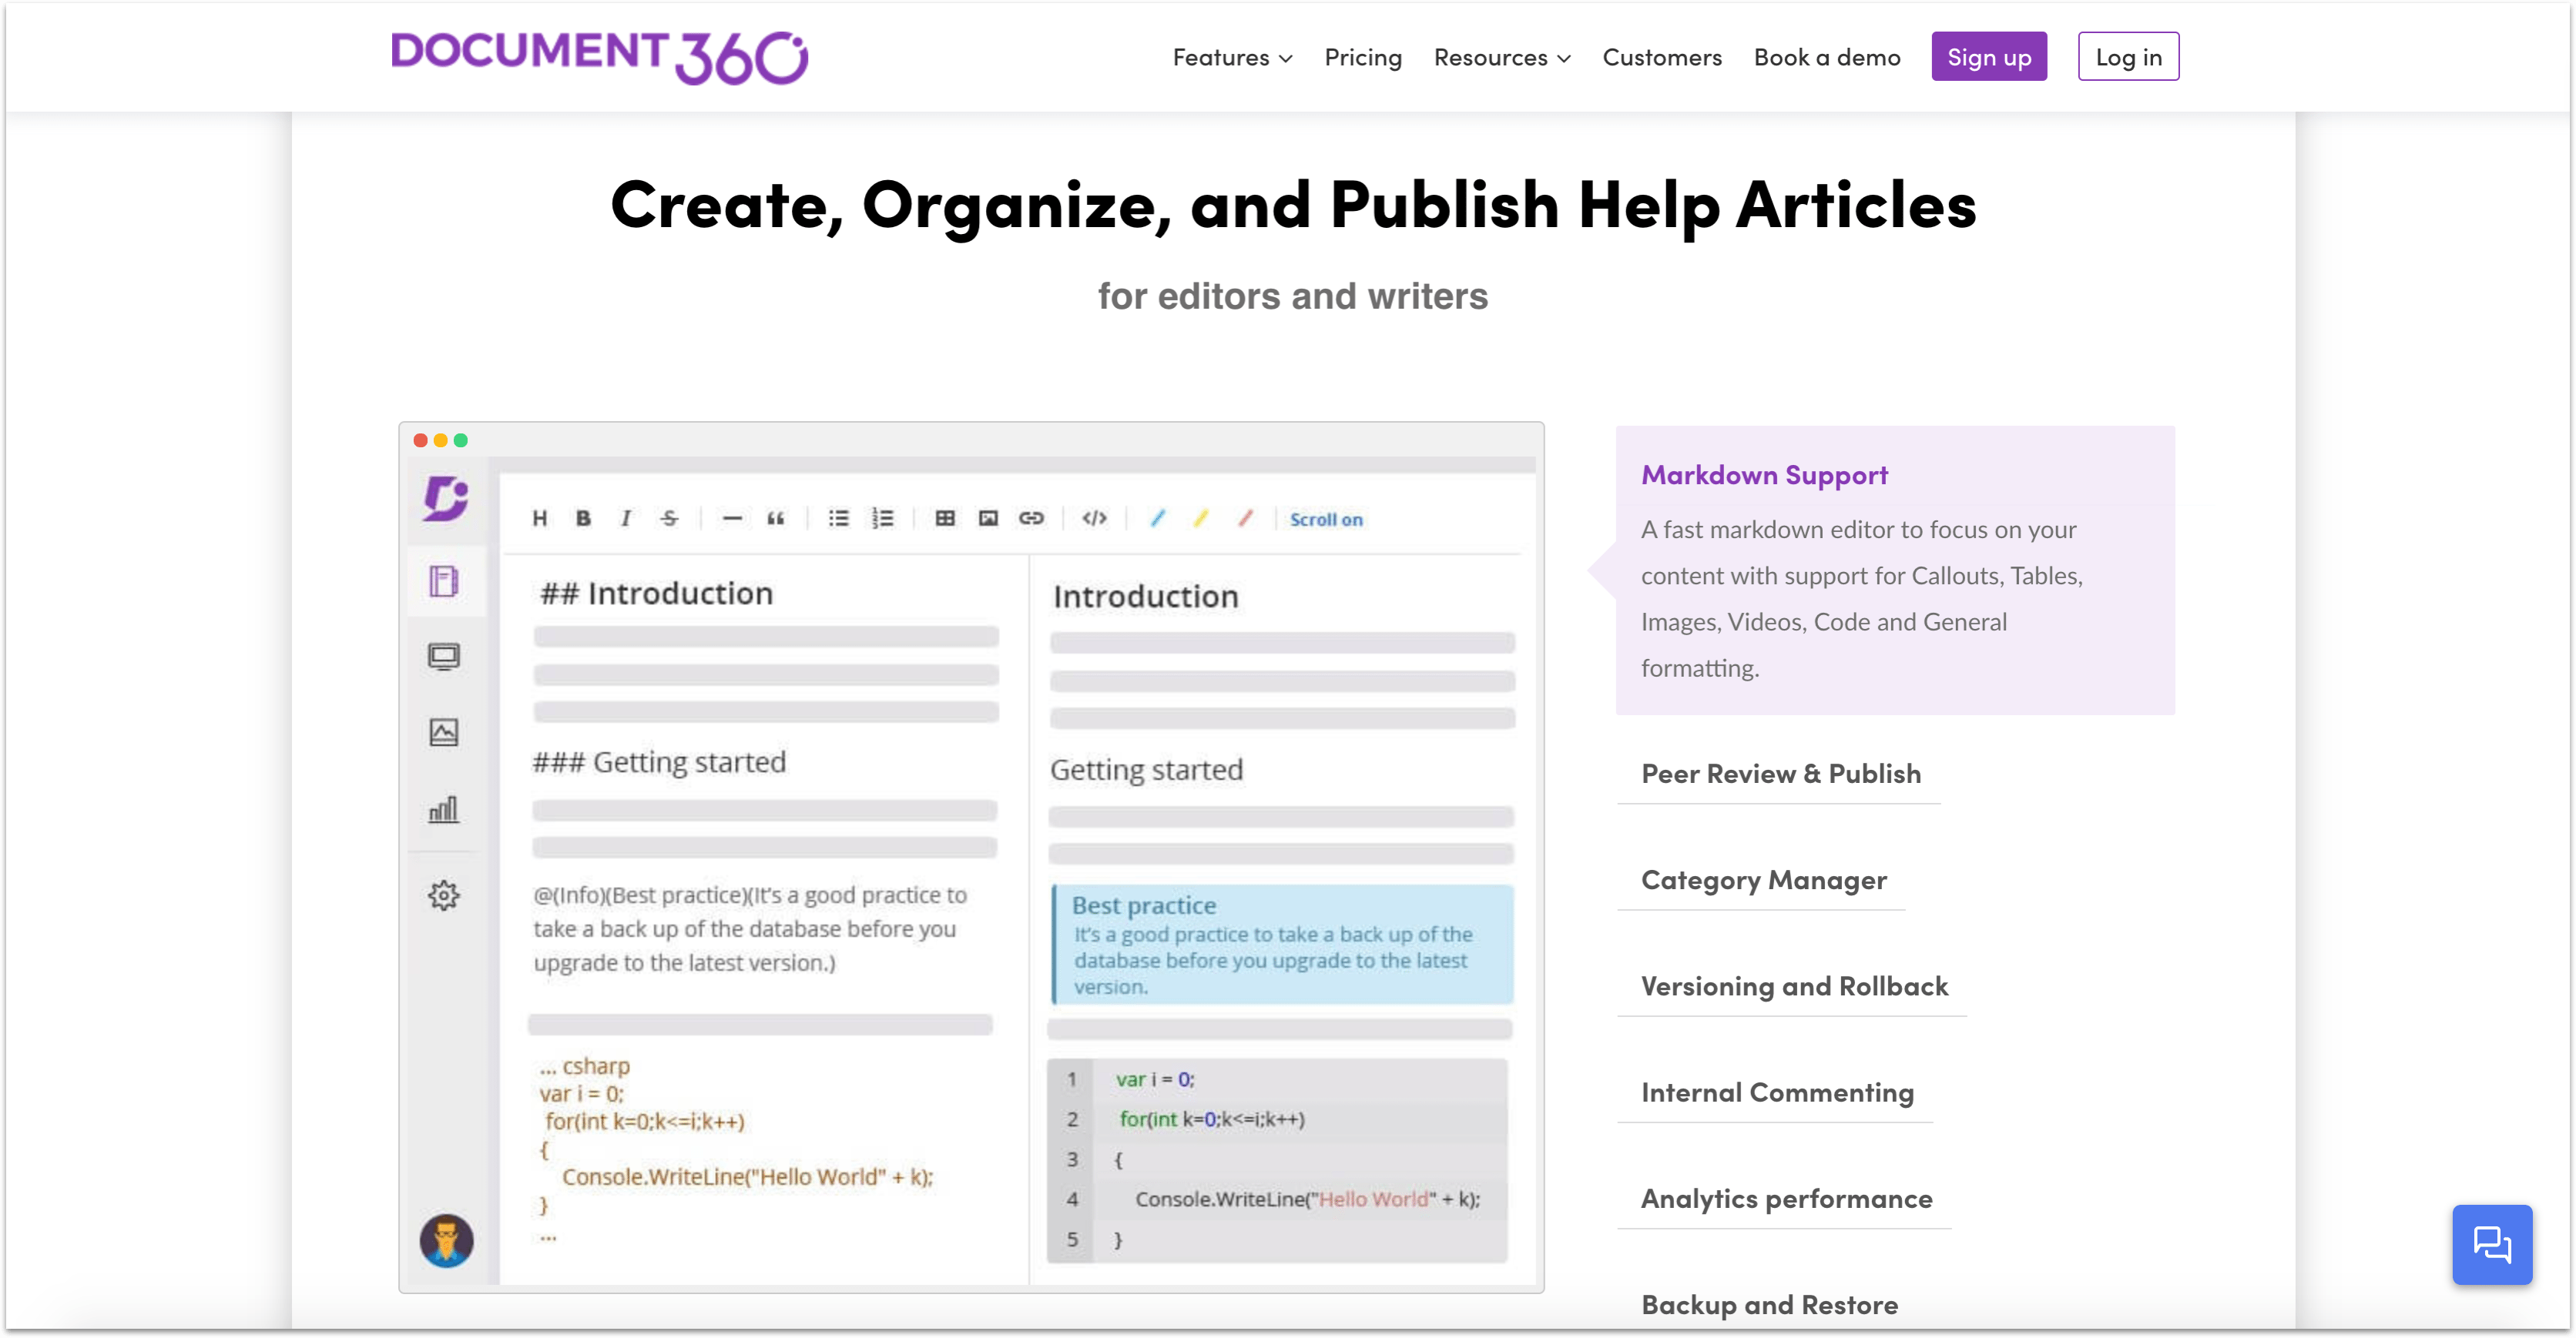Insert image icon in editor toolbar

point(988,517)
